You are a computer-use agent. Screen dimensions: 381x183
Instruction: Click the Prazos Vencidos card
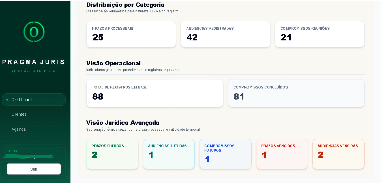282,154
